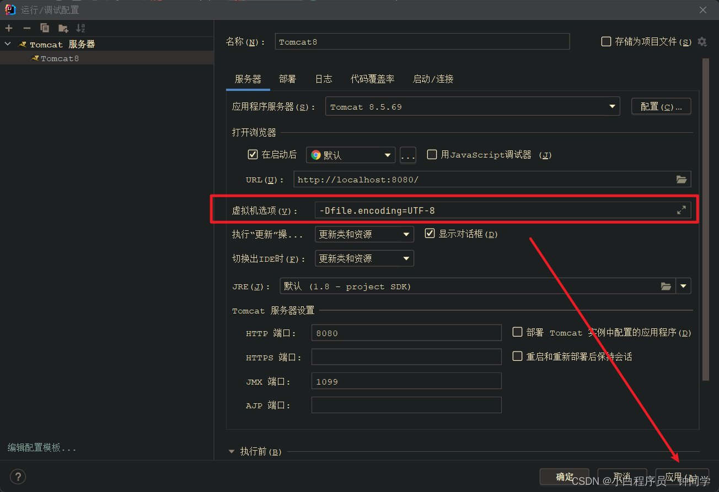The width and height of the screenshot is (719, 492).
Task: Copy the selected configuration
Action: coord(45,28)
